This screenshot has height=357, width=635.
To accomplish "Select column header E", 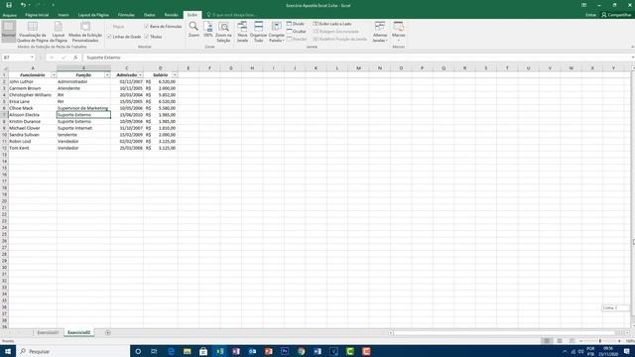I will (189, 68).
